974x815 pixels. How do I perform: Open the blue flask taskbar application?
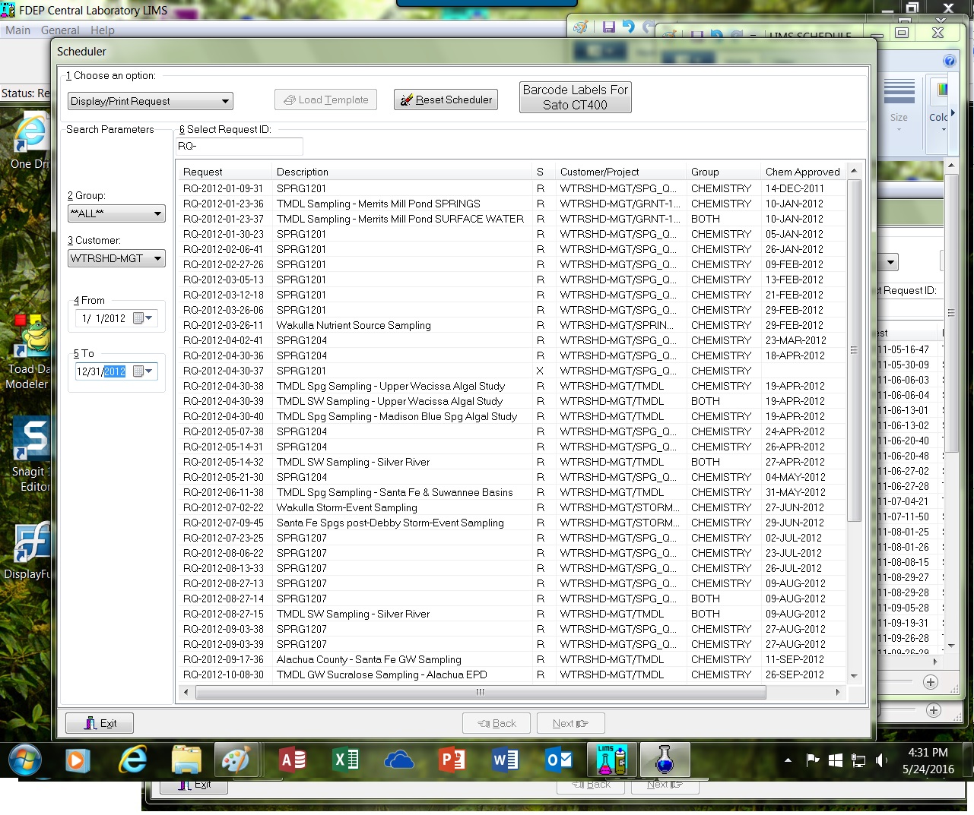pyautogui.click(x=665, y=760)
